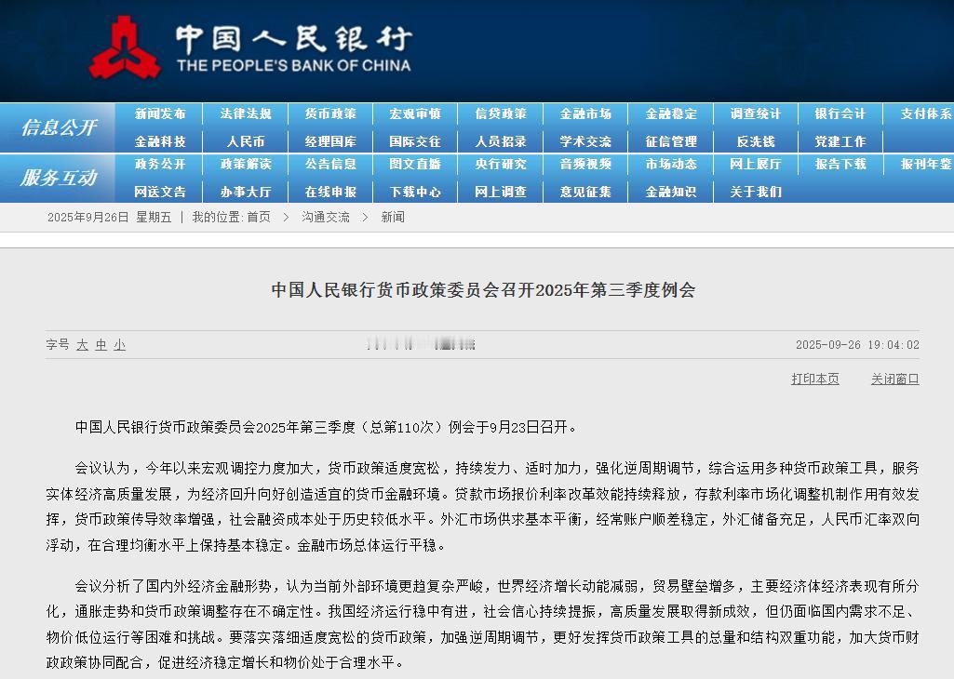Open 金融科技 link

pyautogui.click(x=160, y=141)
